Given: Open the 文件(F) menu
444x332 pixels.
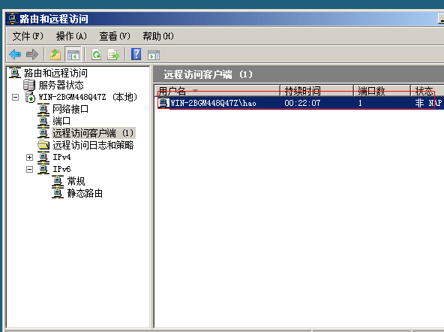Looking at the screenshot, I should pyautogui.click(x=28, y=36).
